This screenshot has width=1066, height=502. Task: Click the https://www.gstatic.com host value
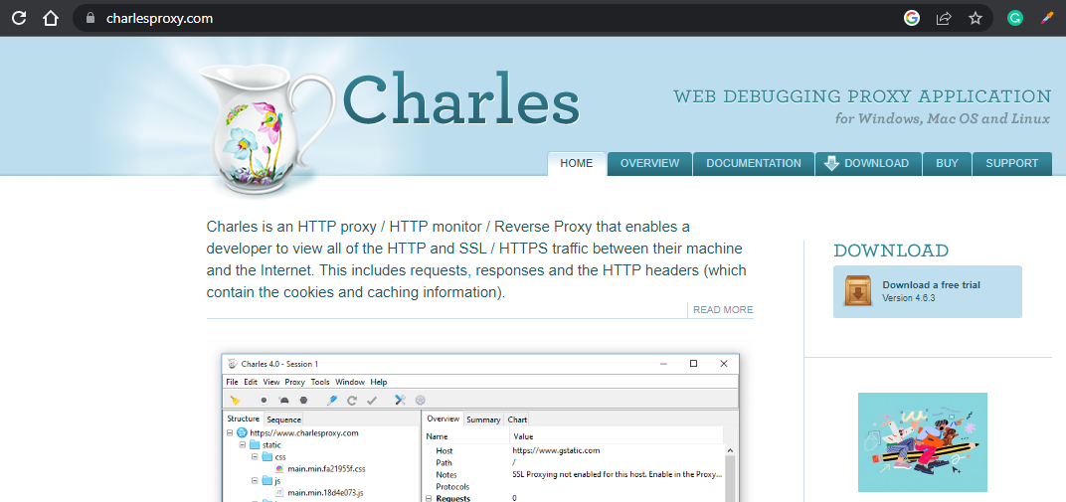point(556,450)
